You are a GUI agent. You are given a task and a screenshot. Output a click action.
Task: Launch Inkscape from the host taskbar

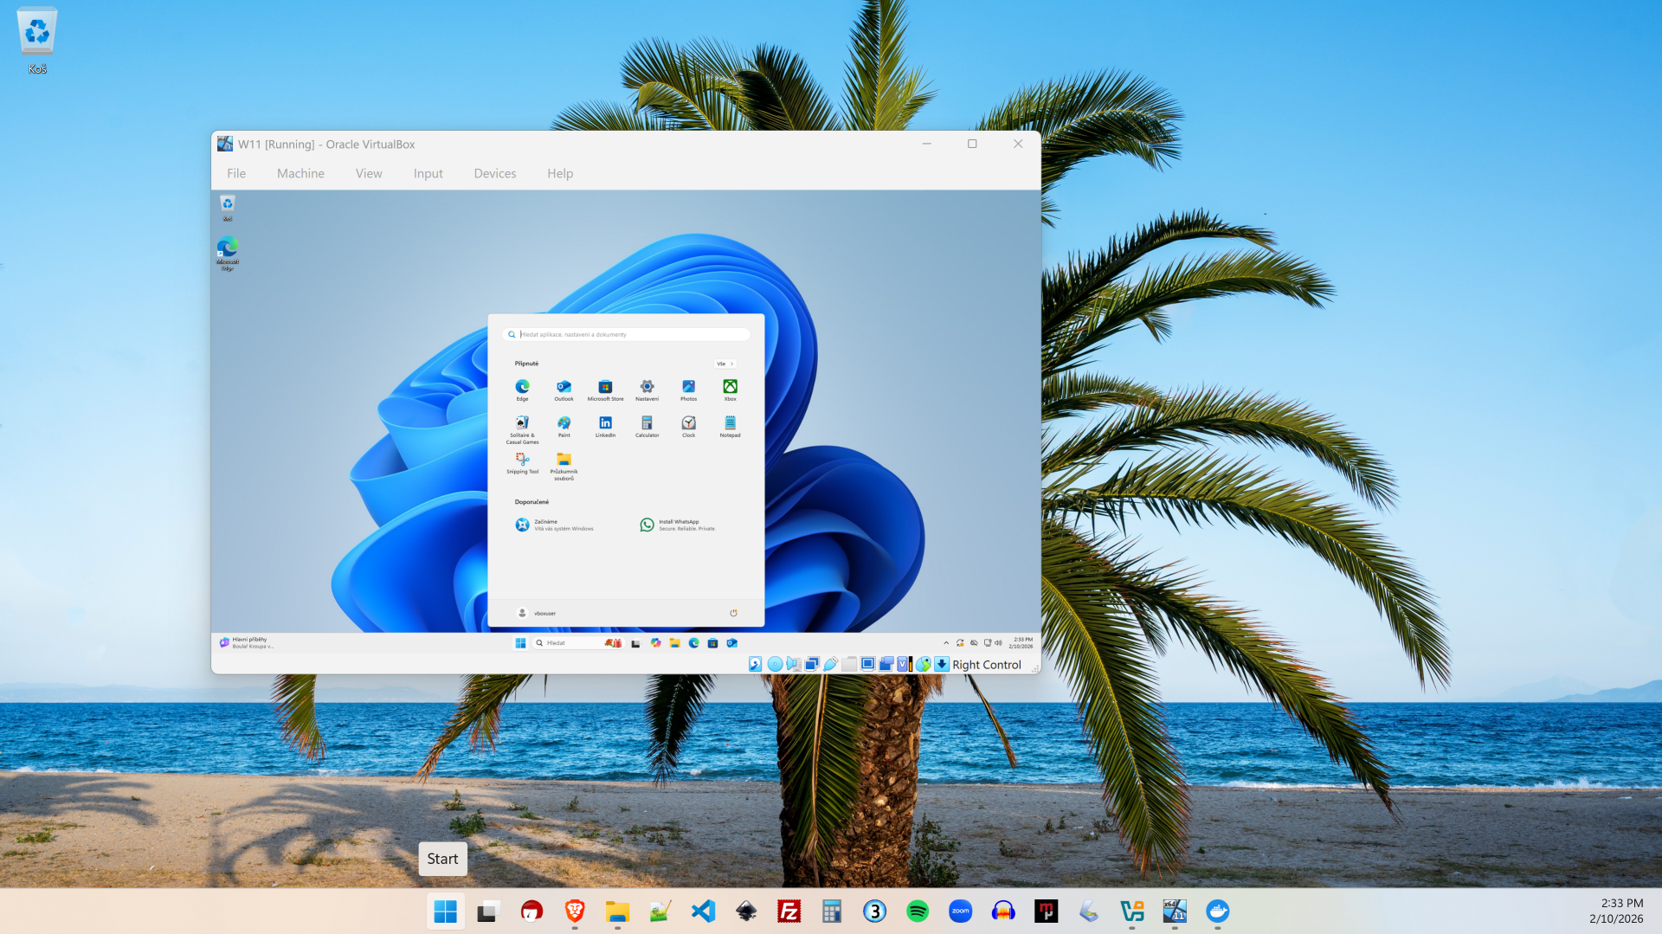(x=746, y=911)
